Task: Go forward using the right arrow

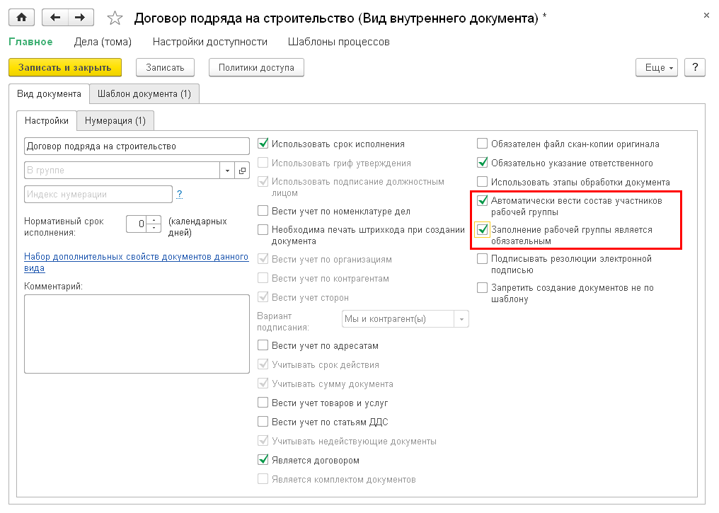Action: pos(79,17)
